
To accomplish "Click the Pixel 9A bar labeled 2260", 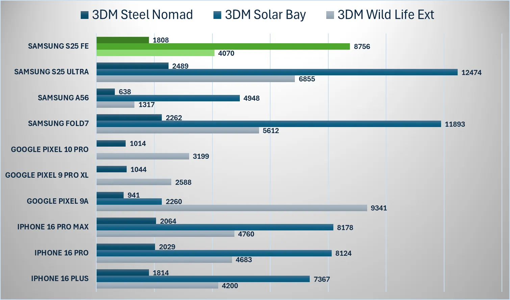I will click(x=129, y=201).
